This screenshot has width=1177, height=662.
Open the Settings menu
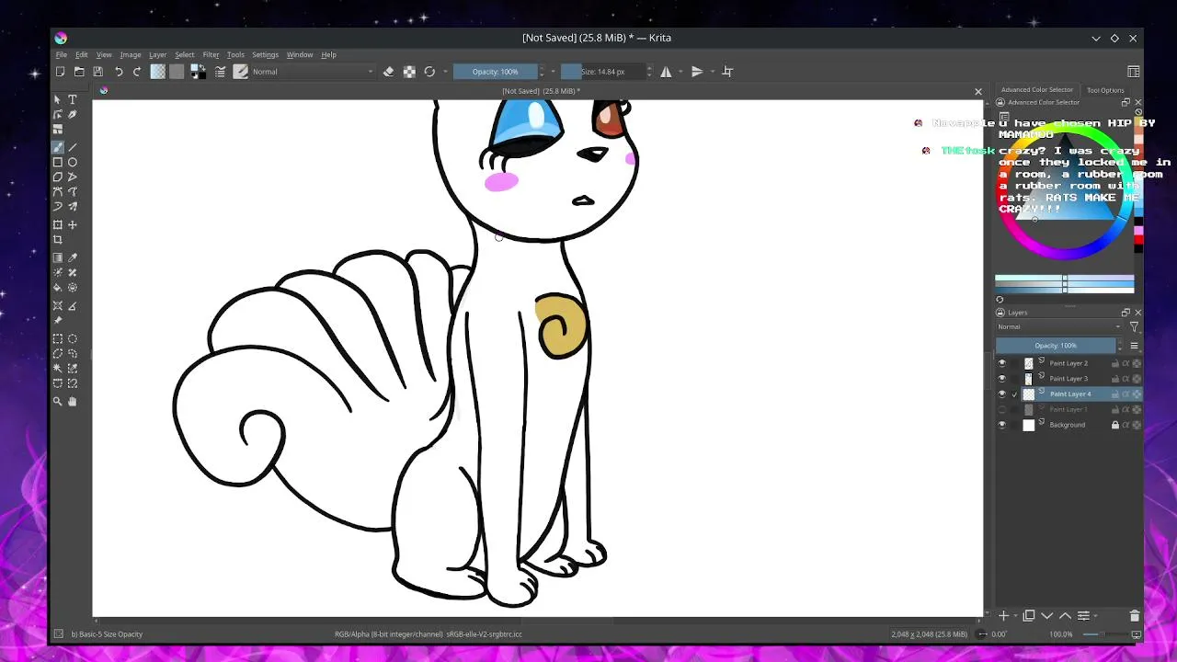point(265,55)
